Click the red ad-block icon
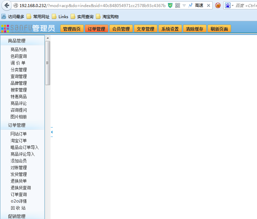257x219 pixels. [218, 6]
